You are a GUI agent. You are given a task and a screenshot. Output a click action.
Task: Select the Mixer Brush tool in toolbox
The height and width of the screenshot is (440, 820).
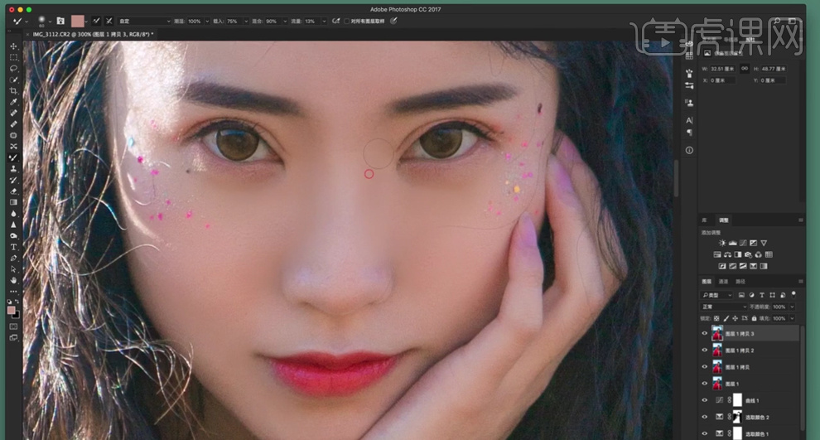coord(13,157)
